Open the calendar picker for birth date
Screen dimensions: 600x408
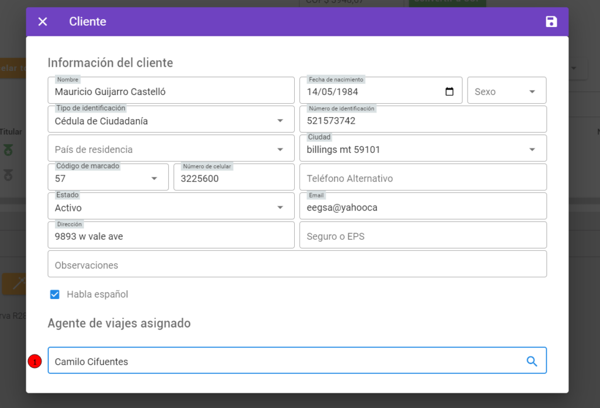click(x=449, y=91)
